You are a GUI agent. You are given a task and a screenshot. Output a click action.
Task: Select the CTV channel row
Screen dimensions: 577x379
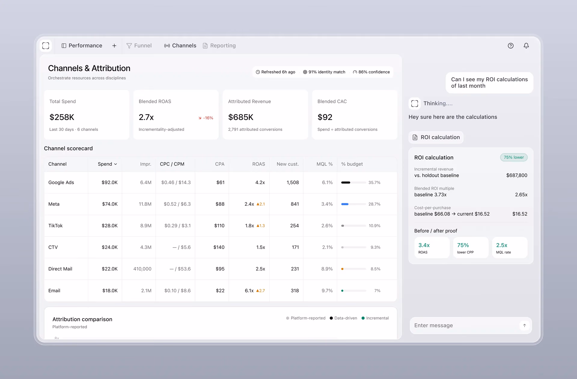click(221, 248)
